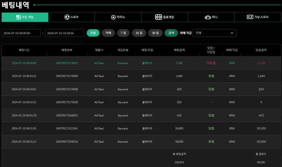Click bet number 240709173170528
Image resolution: width=282 pixels, height=167 pixels.
click(x=67, y=102)
